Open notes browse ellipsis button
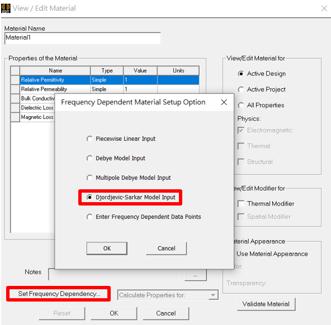This screenshot has width=331, height=325. [196, 275]
